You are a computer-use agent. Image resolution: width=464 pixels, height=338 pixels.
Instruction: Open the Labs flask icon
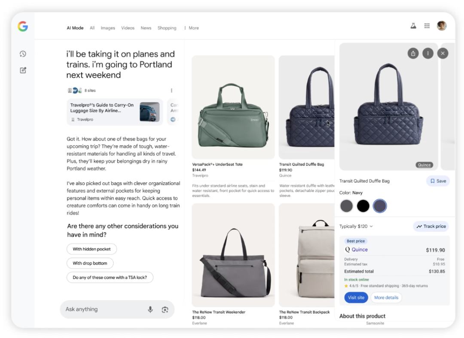pos(413,26)
